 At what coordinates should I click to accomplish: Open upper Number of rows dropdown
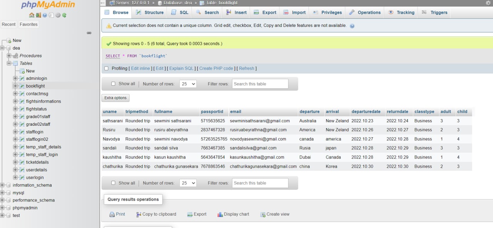tap(188, 84)
